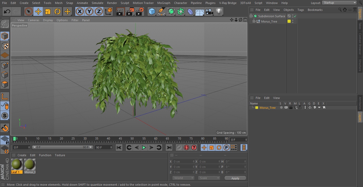363x187 pixels.
Task: Switch the coordinate system icon
Action: pyautogui.click(x=109, y=12)
